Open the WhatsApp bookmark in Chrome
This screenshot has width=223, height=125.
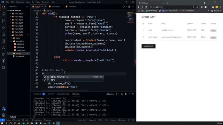[x=151, y=11]
